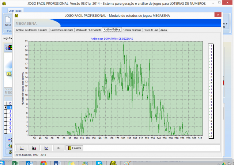
Task: Click the scatter plot chart icon button
Action: pos(22,148)
